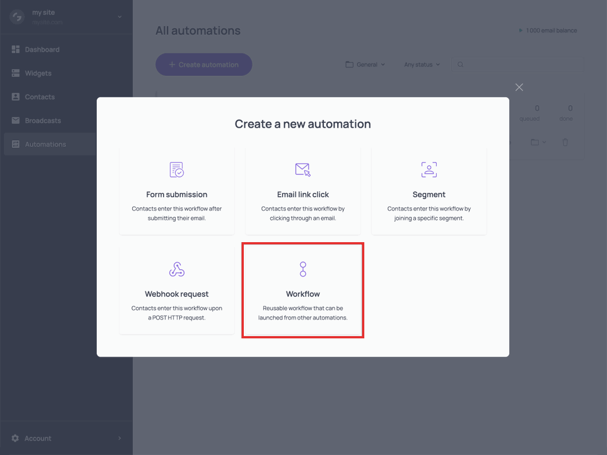This screenshot has height=455, width=607.
Task: Open the Widgets panel icon
Action: [x=15, y=73]
